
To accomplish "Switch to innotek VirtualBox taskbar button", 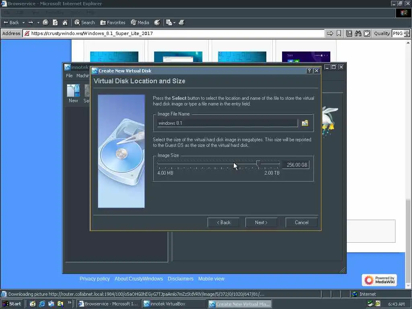I will click(x=175, y=304).
